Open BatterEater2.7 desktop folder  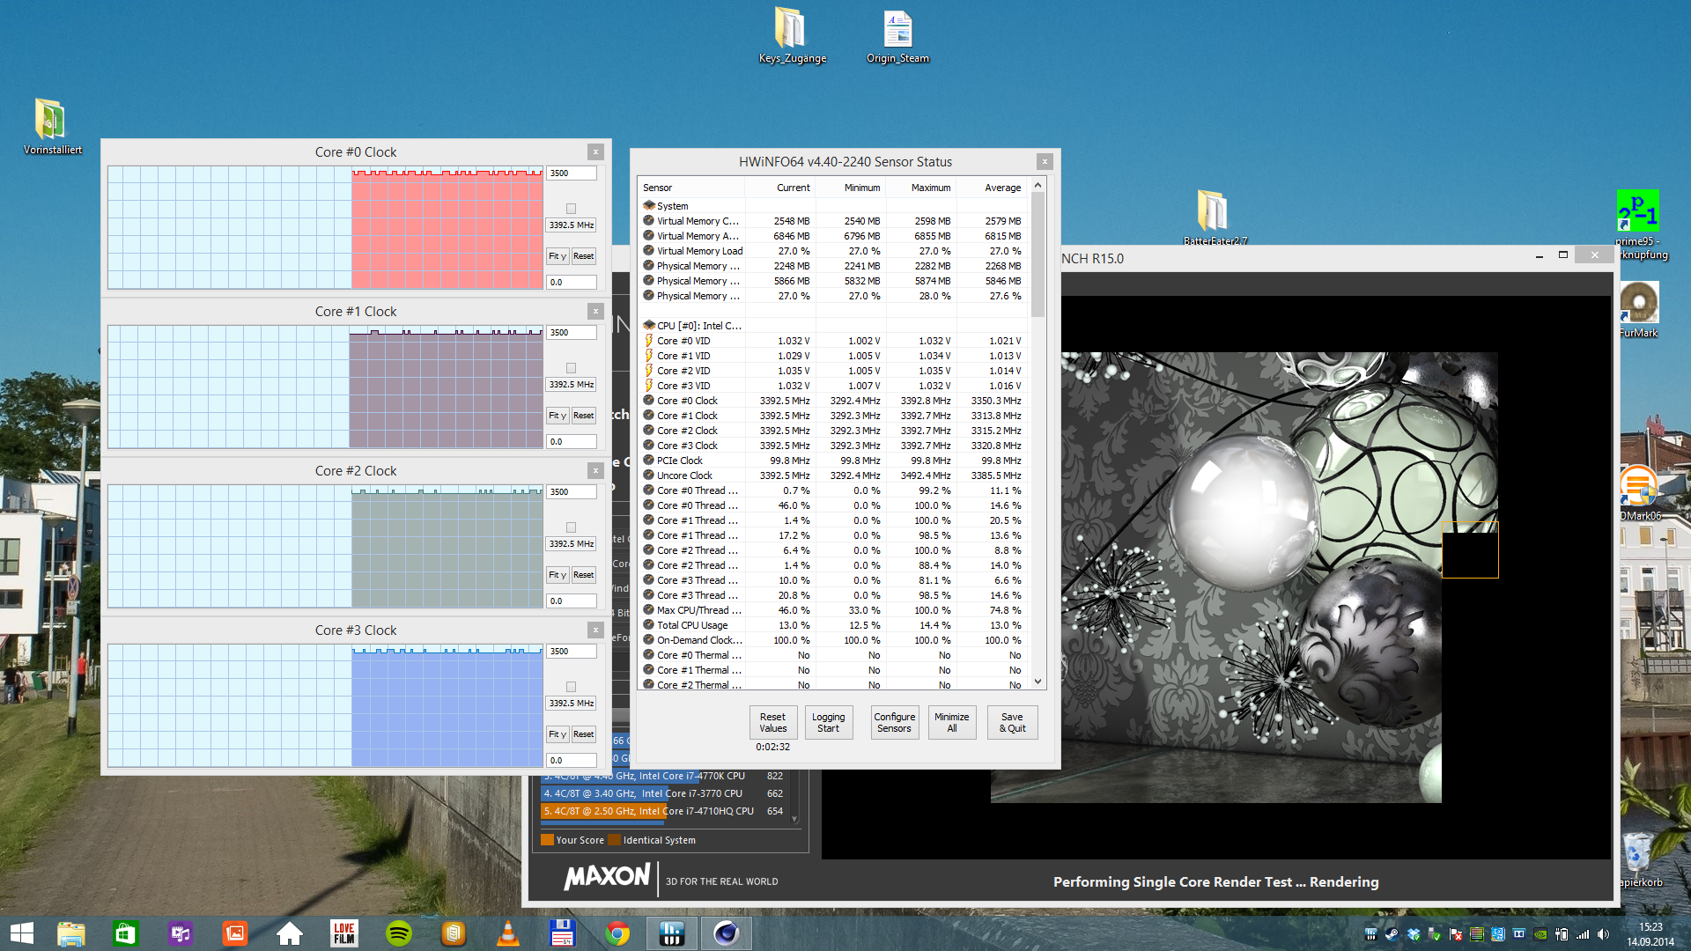coord(1214,217)
